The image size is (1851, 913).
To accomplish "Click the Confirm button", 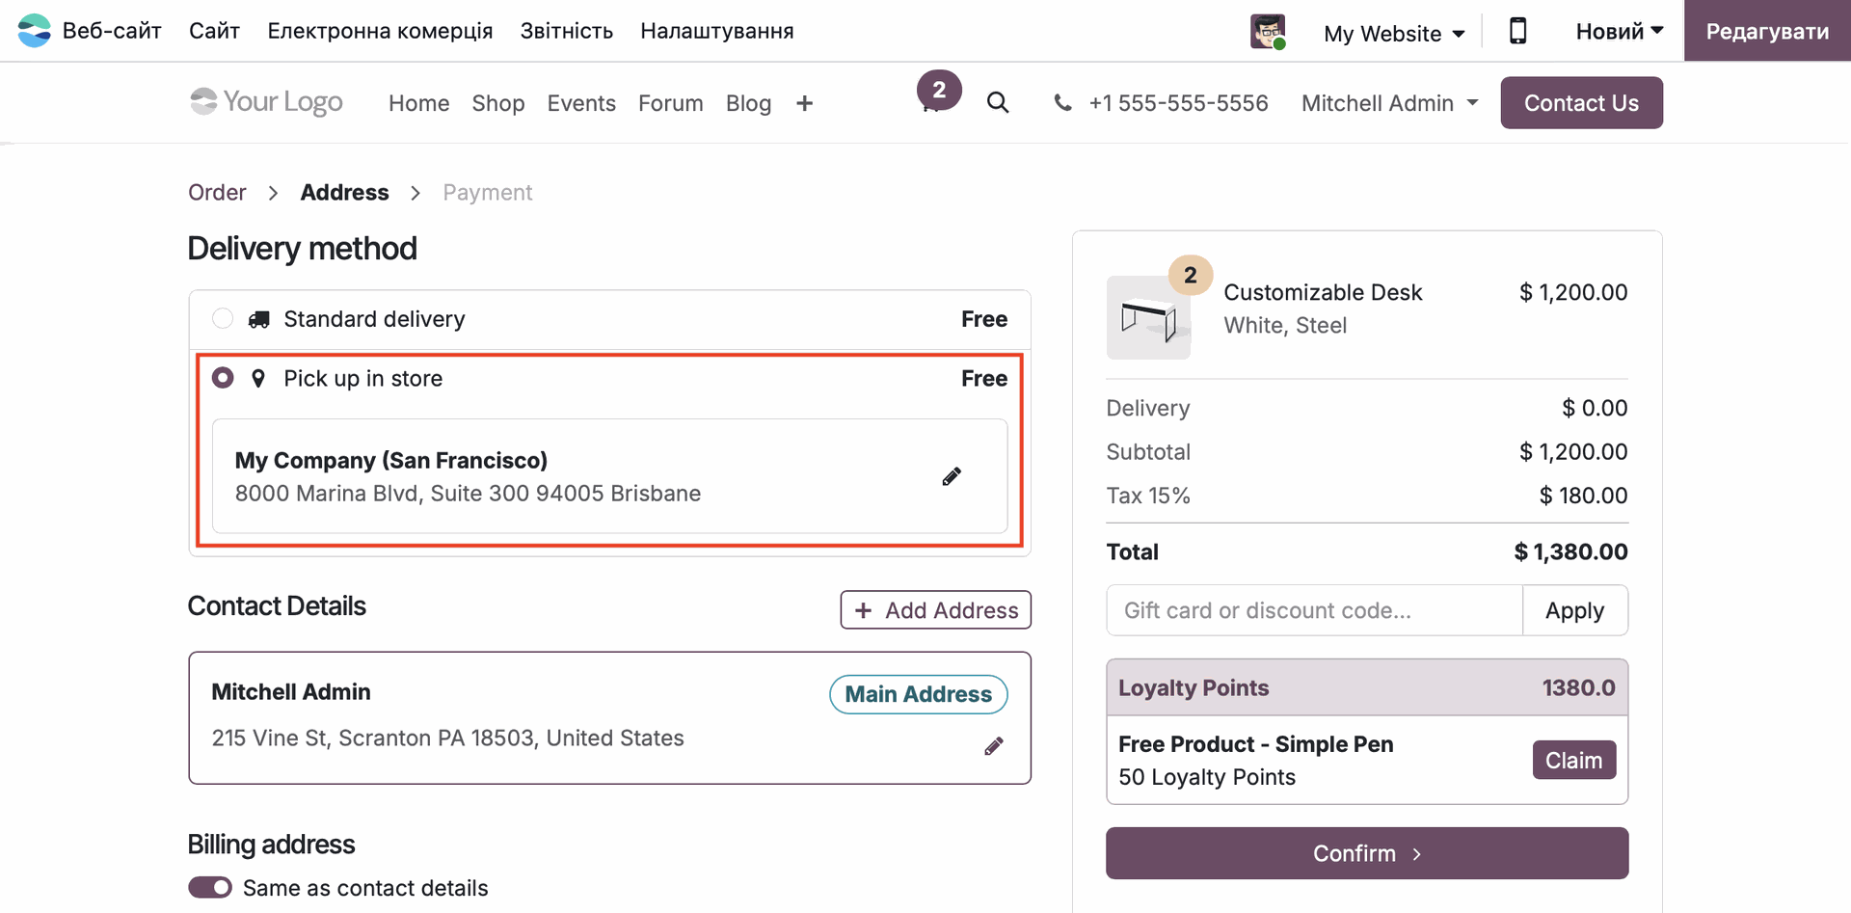I will click(1366, 853).
